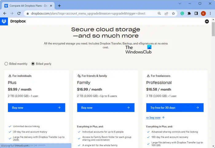This screenshot has height=148, width=215.
Task: Click the Professional plan heading
Action: (x=159, y=83)
